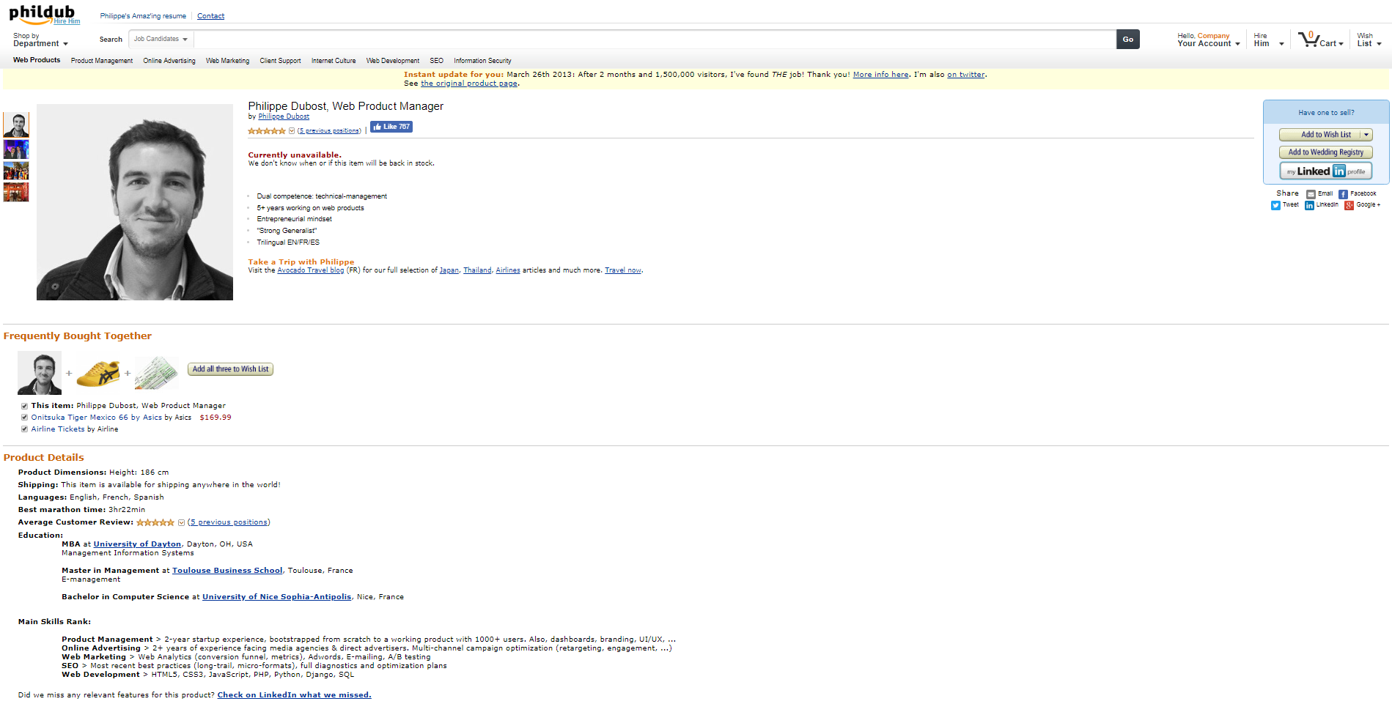Expand Shop by Department dropdown
Viewport: 1392px width, 704px height.
[x=40, y=40]
